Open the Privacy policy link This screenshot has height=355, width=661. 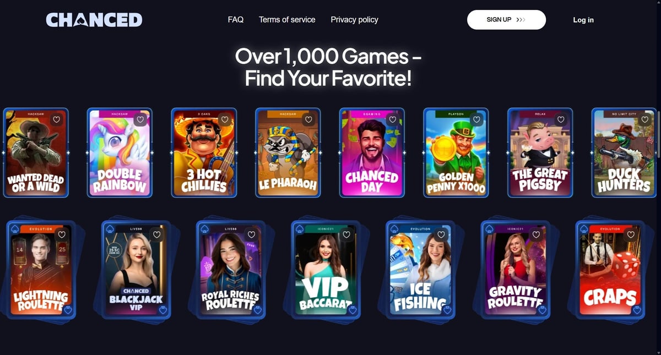tap(354, 19)
